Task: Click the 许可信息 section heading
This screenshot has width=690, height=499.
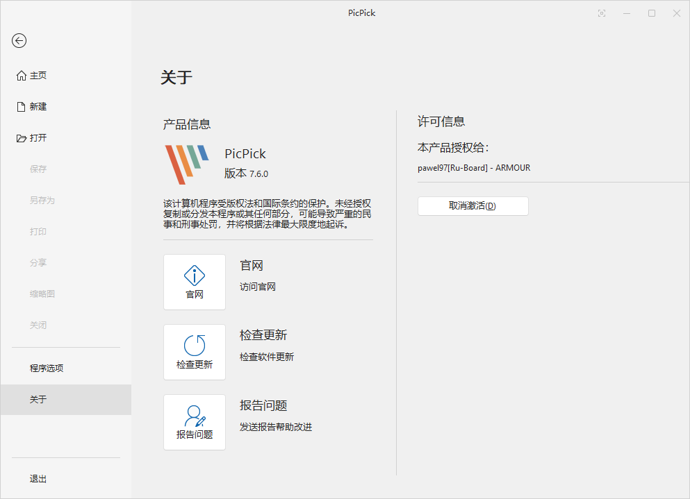Action: coord(441,121)
